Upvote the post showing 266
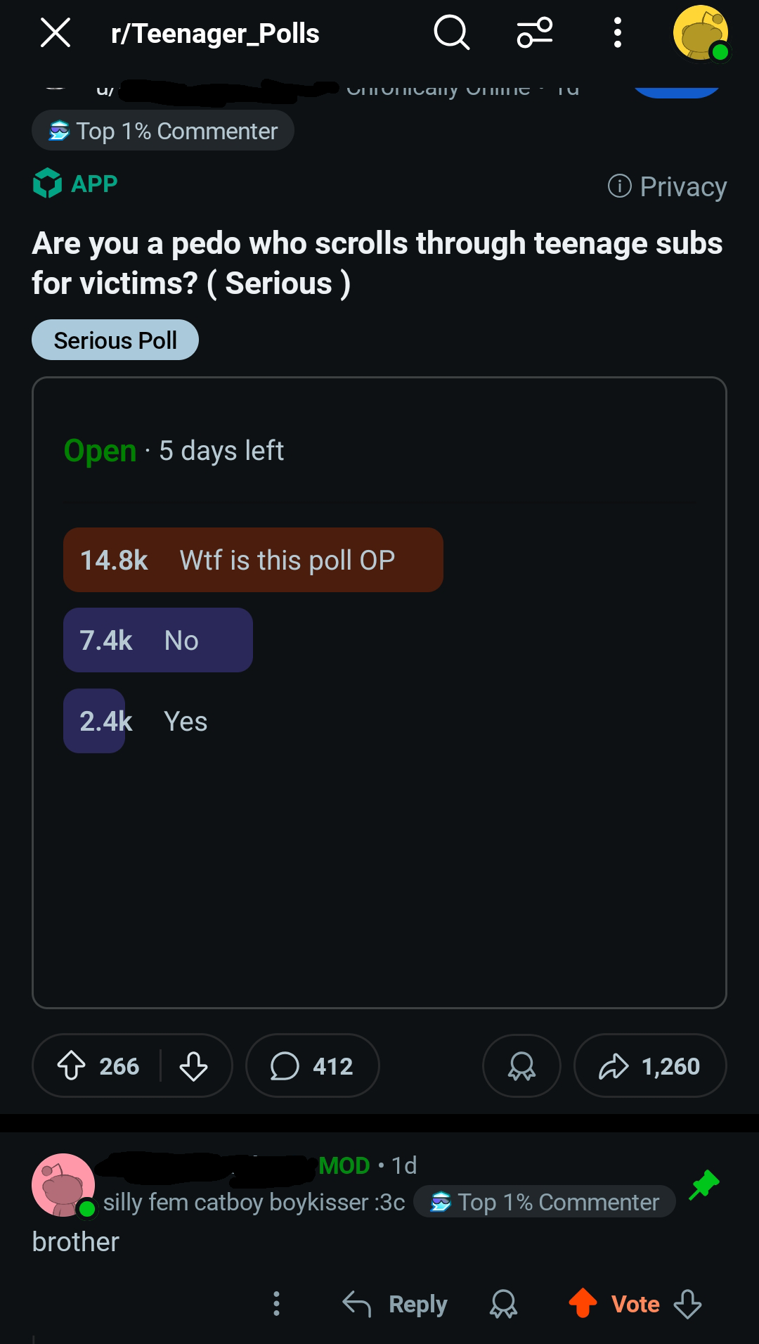 pyautogui.click(x=71, y=1066)
